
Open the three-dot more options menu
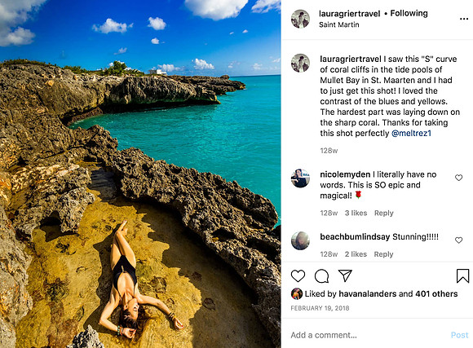tap(464, 19)
